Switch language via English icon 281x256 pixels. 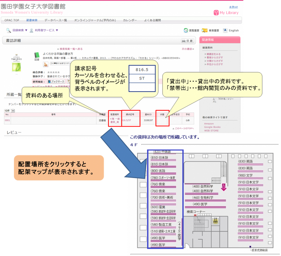[225, 31]
